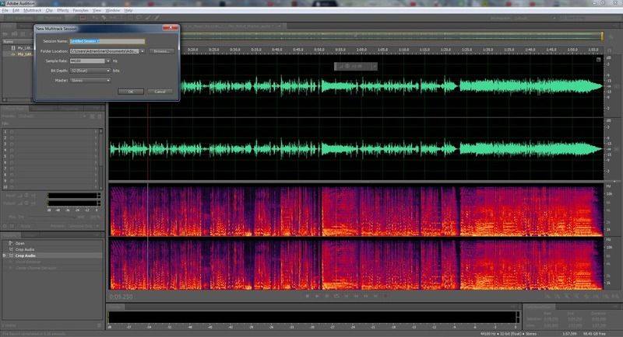The height and width of the screenshot is (337, 623).
Task: Click the Mix Dry/Wet slider
Action: (x=50, y=217)
